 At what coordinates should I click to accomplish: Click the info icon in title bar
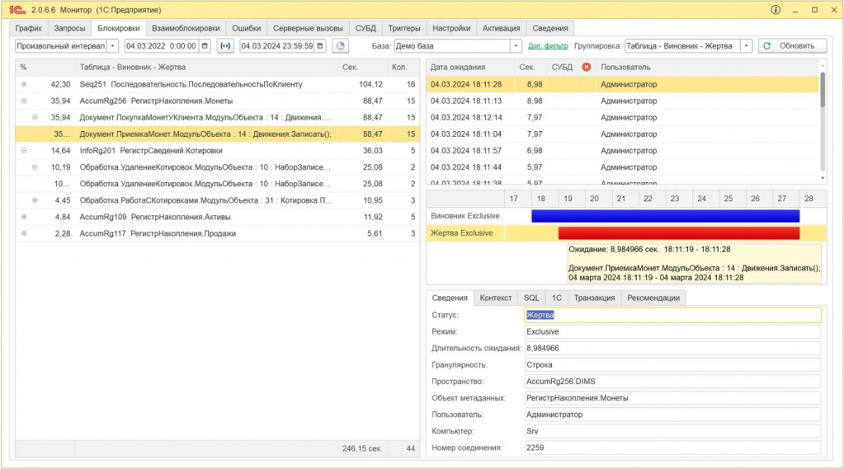[776, 10]
